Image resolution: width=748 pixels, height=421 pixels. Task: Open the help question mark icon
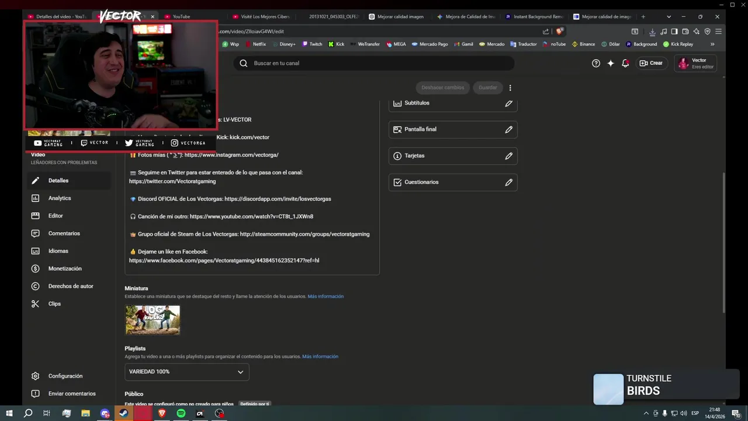[x=596, y=63]
